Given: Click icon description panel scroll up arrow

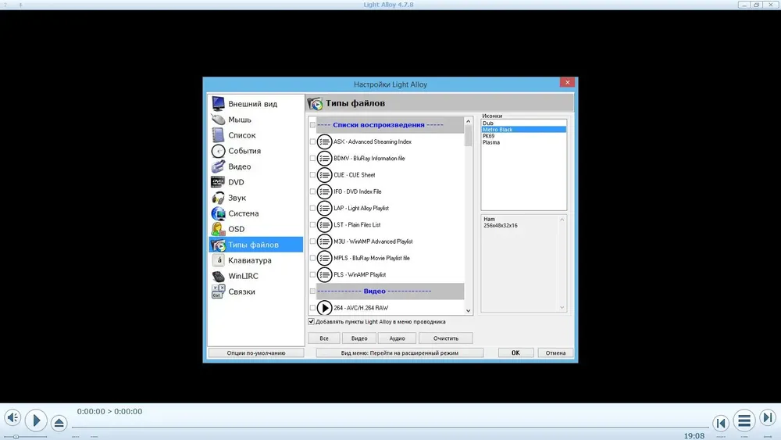Looking at the screenshot, I should click(x=562, y=220).
